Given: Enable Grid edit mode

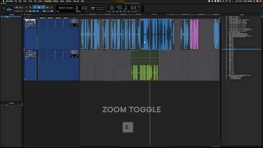Looking at the screenshot, I should (9, 10).
